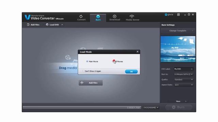
Task: Click the Change Template button
Action: click(178, 31)
